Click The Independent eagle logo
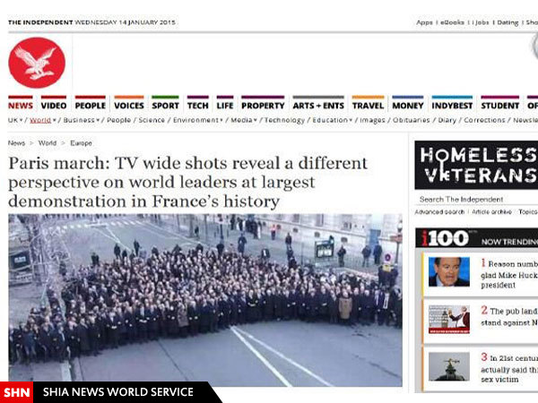This screenshot has width=538, height=403. [x=37, y=62]
